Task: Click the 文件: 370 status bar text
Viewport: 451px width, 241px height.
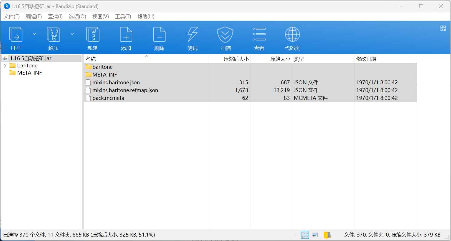Action: tap(392, 235)
